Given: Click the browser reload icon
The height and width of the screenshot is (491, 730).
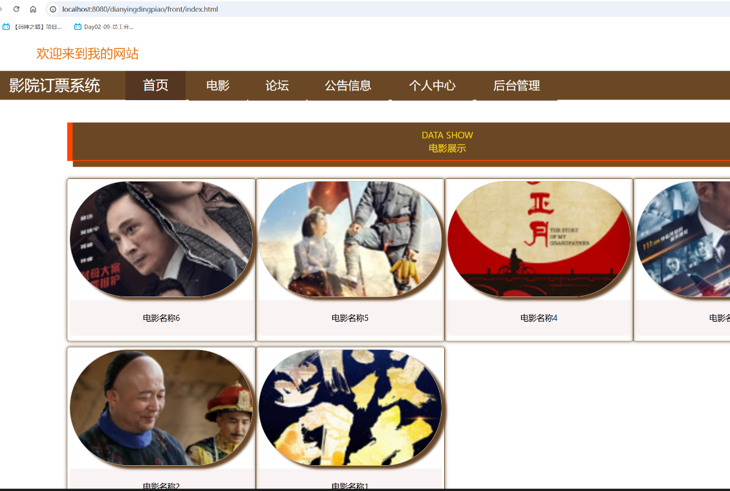Looking at the screenshot, I should point(16,9).
